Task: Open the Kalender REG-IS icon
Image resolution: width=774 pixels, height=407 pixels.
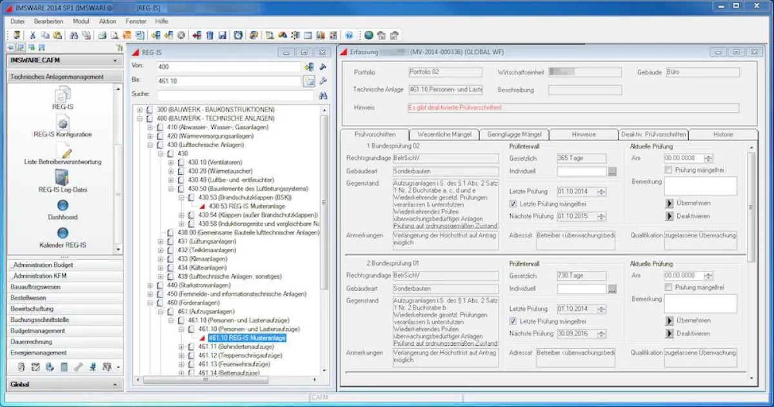Action: (63, 233)
